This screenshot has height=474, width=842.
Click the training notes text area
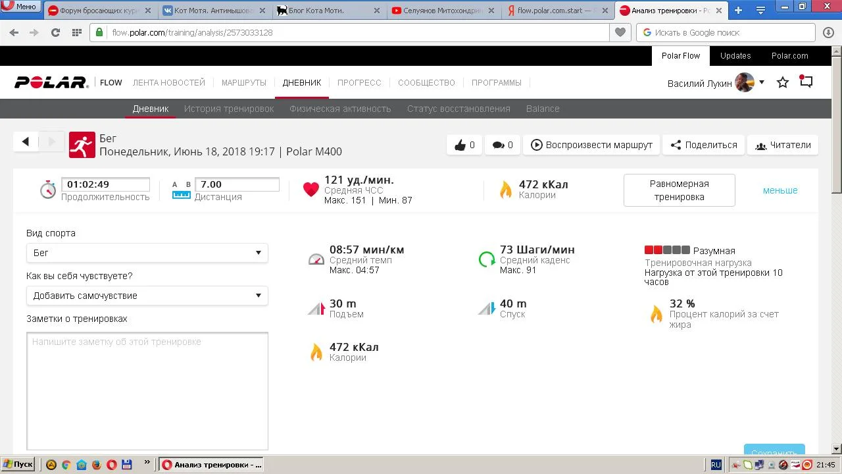(147, 391)
